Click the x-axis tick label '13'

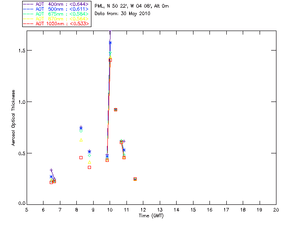(160, 210)
